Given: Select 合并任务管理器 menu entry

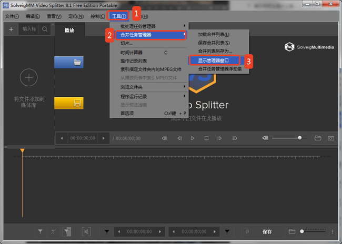Looking at the screenshot, I should (x=150, y=35).
